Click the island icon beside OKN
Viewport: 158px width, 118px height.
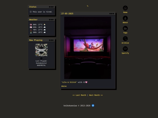coord(31,32)
